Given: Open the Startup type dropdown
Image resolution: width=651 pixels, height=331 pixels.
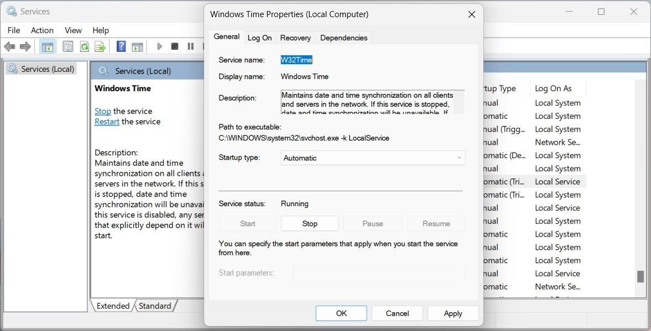Looking at the screenshot, I should (x=373, y=157).
